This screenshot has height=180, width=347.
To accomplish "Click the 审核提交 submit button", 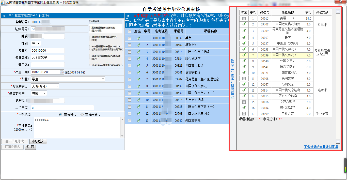I will 38,141.
